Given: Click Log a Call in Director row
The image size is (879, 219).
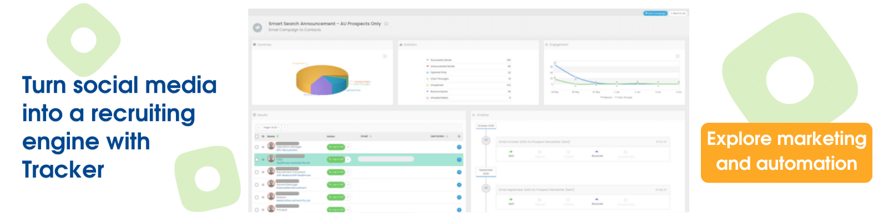Looking at the screenshot, I should [x=336, y=197].
